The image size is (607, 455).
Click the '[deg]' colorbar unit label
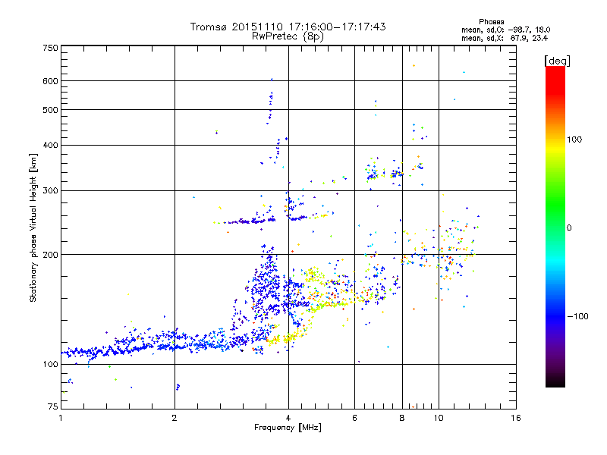[x=557, y=61]
